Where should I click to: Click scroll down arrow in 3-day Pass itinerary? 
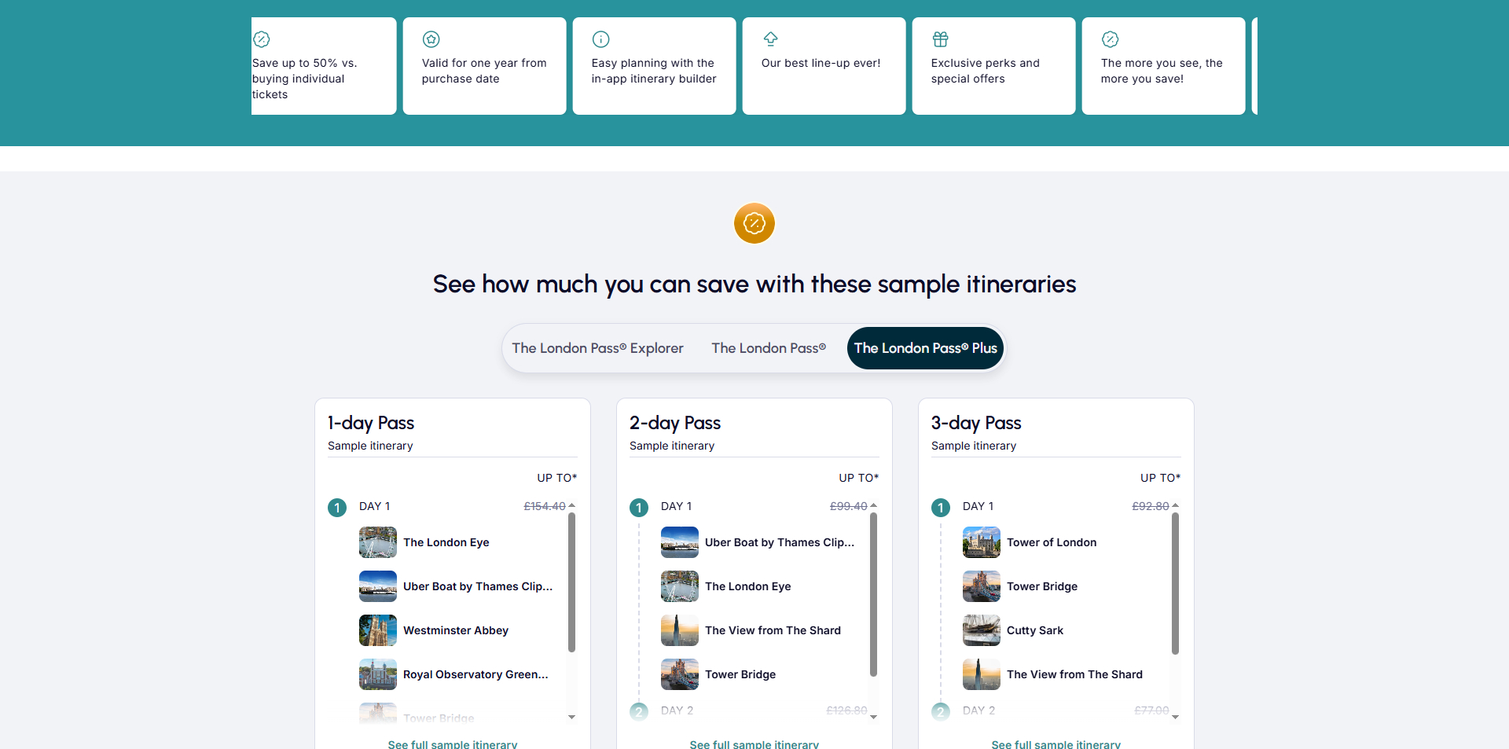[x=1175, y=717]
